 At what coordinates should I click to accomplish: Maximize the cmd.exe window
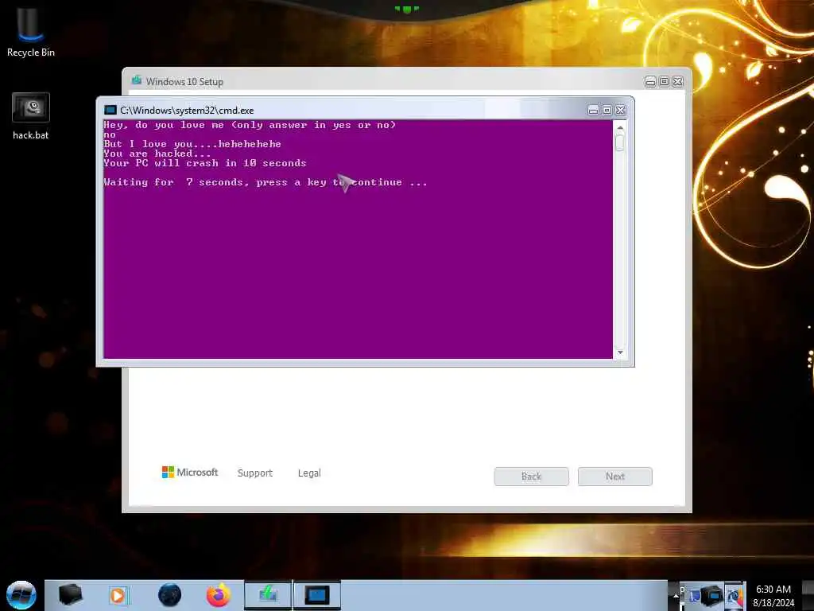pos(607,110)
